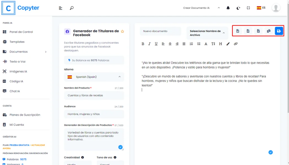This screenshot has width=289, height=165.
Task: Click the Nombre del Producto input field
Action: click(94, 95)
